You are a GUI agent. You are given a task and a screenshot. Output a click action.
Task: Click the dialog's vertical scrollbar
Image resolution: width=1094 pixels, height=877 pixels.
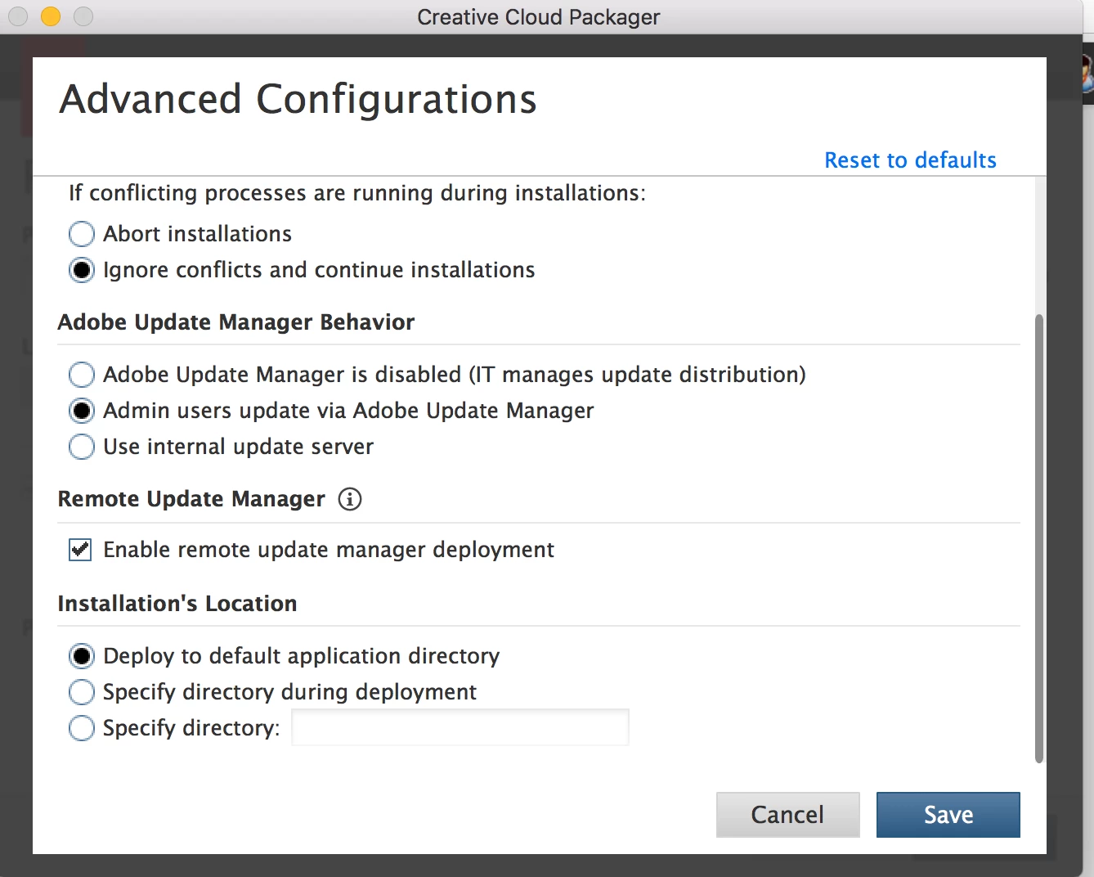click(x=1039, y=538)
